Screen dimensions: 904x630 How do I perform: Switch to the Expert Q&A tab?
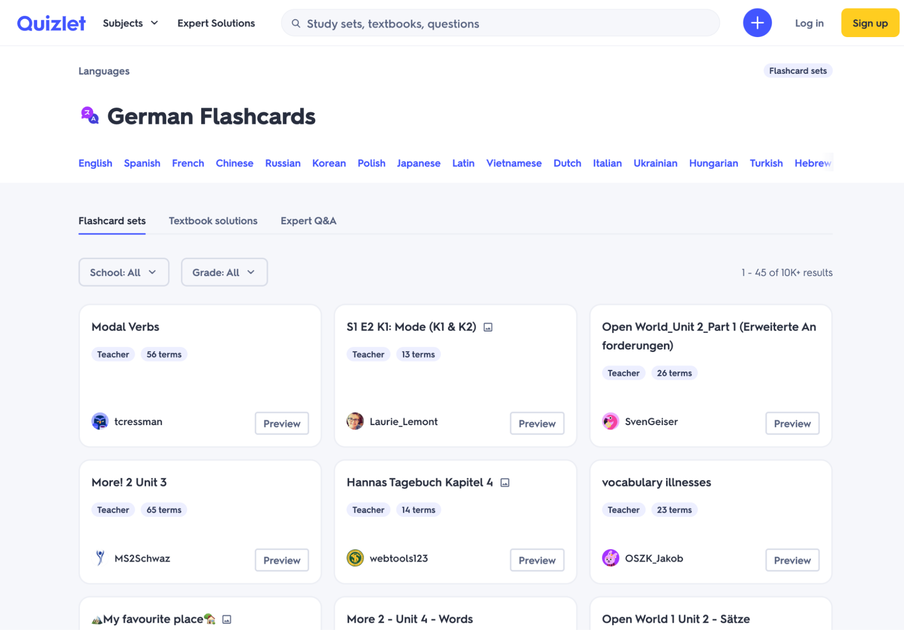click(x=308, y=221)
